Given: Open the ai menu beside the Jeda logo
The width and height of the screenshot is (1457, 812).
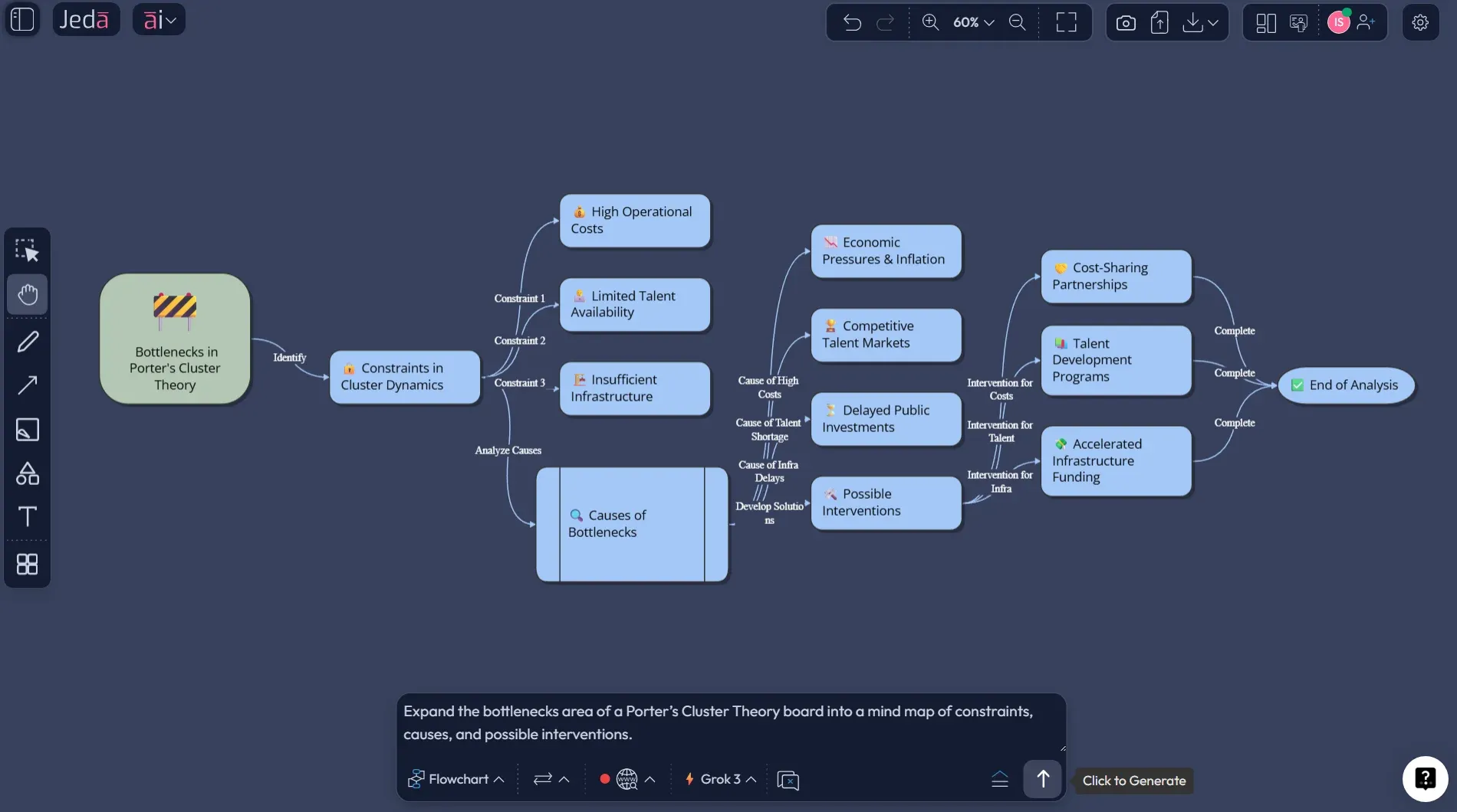Looking at the screenshot, I should [158, 19].
